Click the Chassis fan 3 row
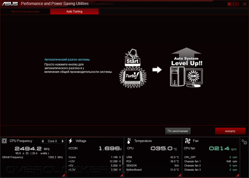249x178 pixels. click(210, 170)
